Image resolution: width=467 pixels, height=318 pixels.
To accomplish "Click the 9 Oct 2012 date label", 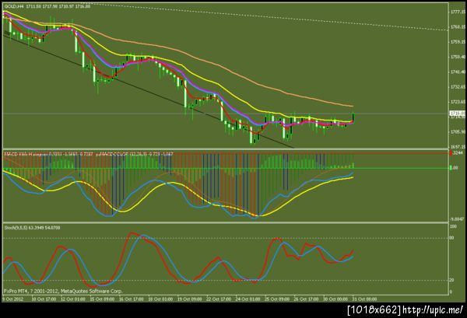I will (12, 299).
